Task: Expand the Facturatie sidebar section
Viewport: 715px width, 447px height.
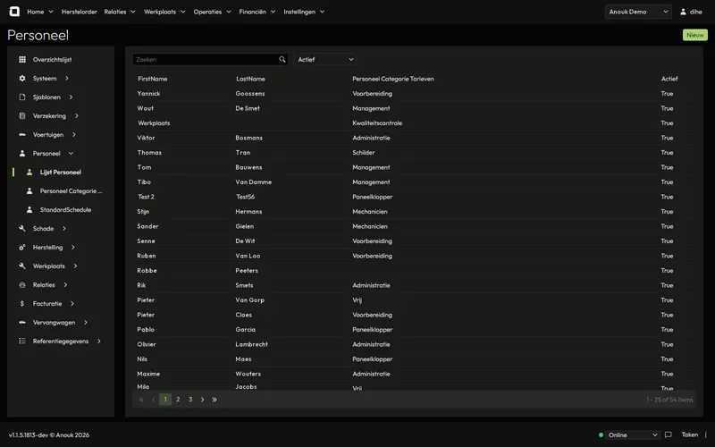Action: click(72, 303)
